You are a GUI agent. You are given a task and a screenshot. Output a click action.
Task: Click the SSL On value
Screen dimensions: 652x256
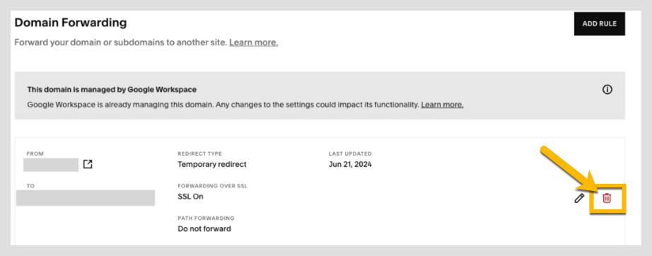click(190, 197)
